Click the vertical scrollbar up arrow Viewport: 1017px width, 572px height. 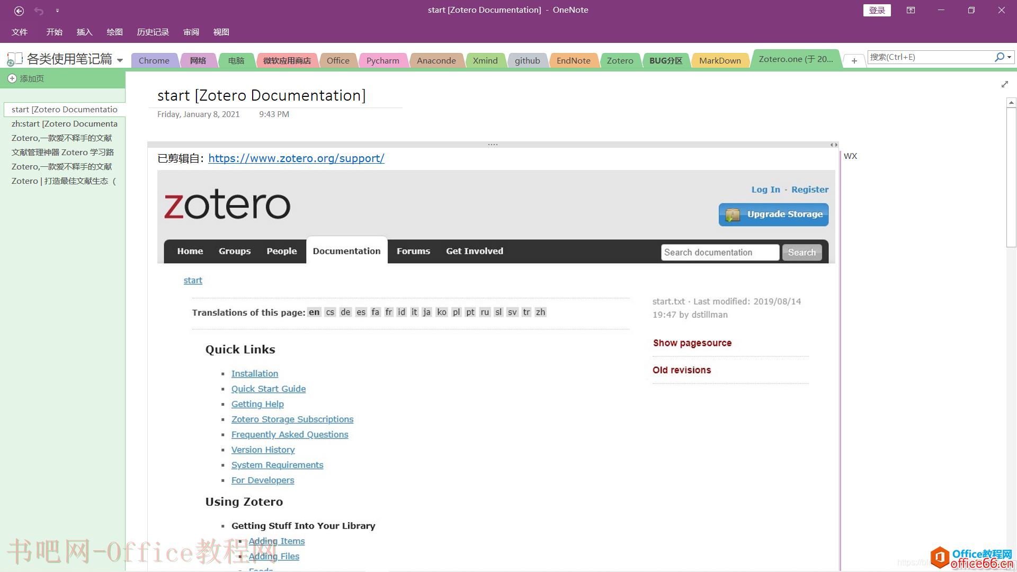tap(1011, 102)
